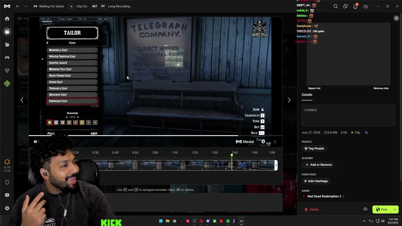Click the Waiting For Game status

[x=49, y=6]
